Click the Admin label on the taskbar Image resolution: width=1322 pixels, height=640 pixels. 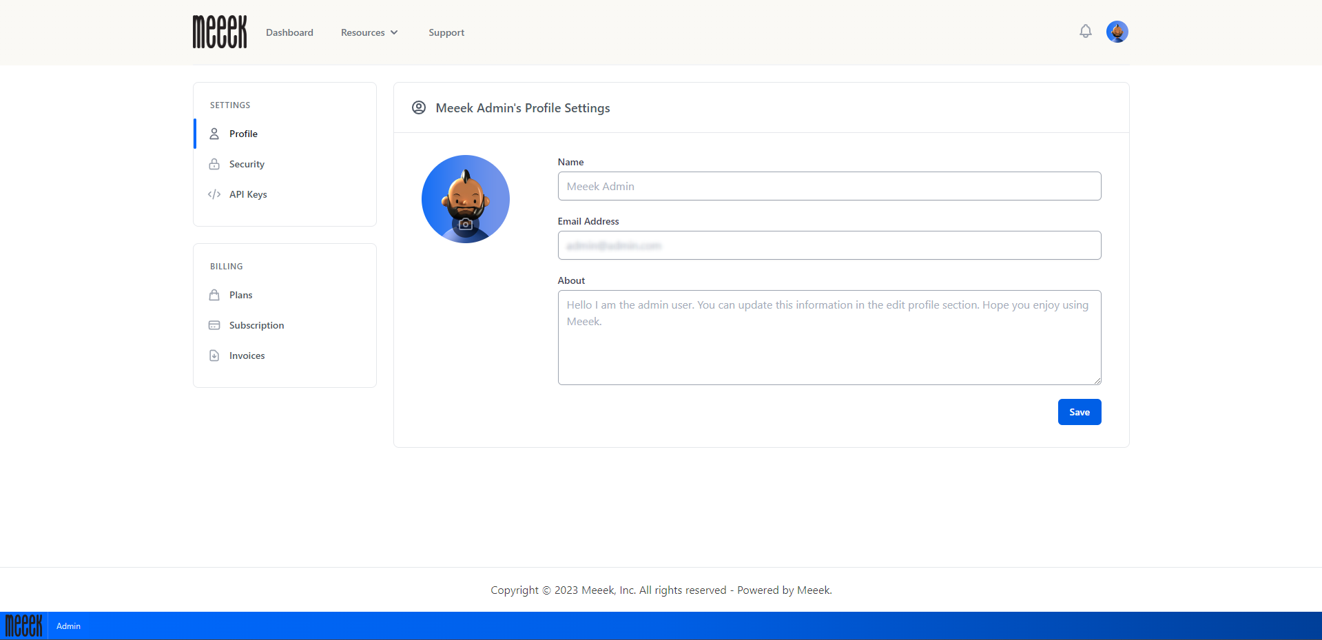68,626
